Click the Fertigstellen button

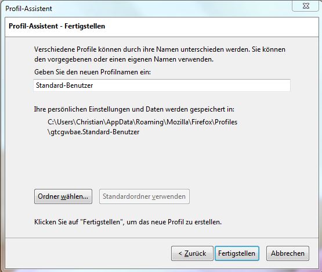coord(237,253)
